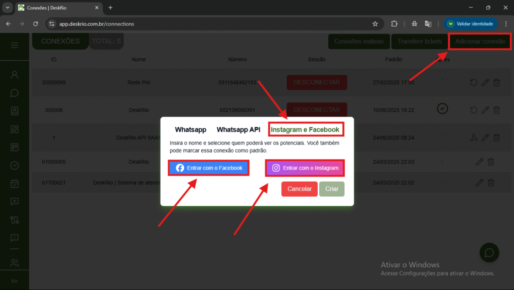Restart the DeskRio 300006 connection

click(x=474, y=110)
